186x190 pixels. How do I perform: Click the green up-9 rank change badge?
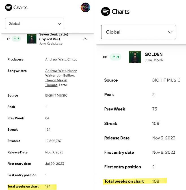click(115, 57)
